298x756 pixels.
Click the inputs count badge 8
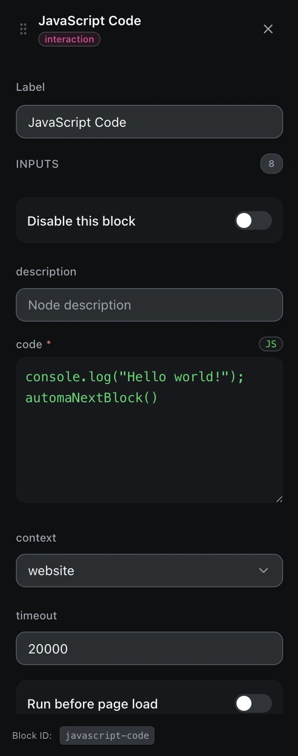click(271, 164)
